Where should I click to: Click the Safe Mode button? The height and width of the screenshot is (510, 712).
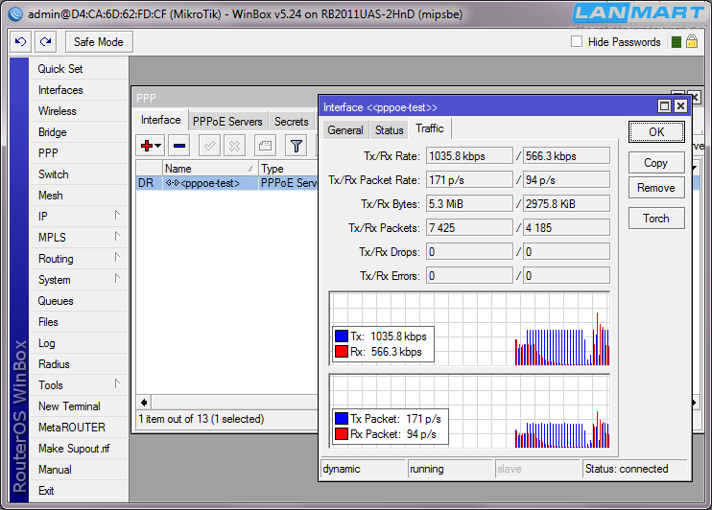[99, 42]
